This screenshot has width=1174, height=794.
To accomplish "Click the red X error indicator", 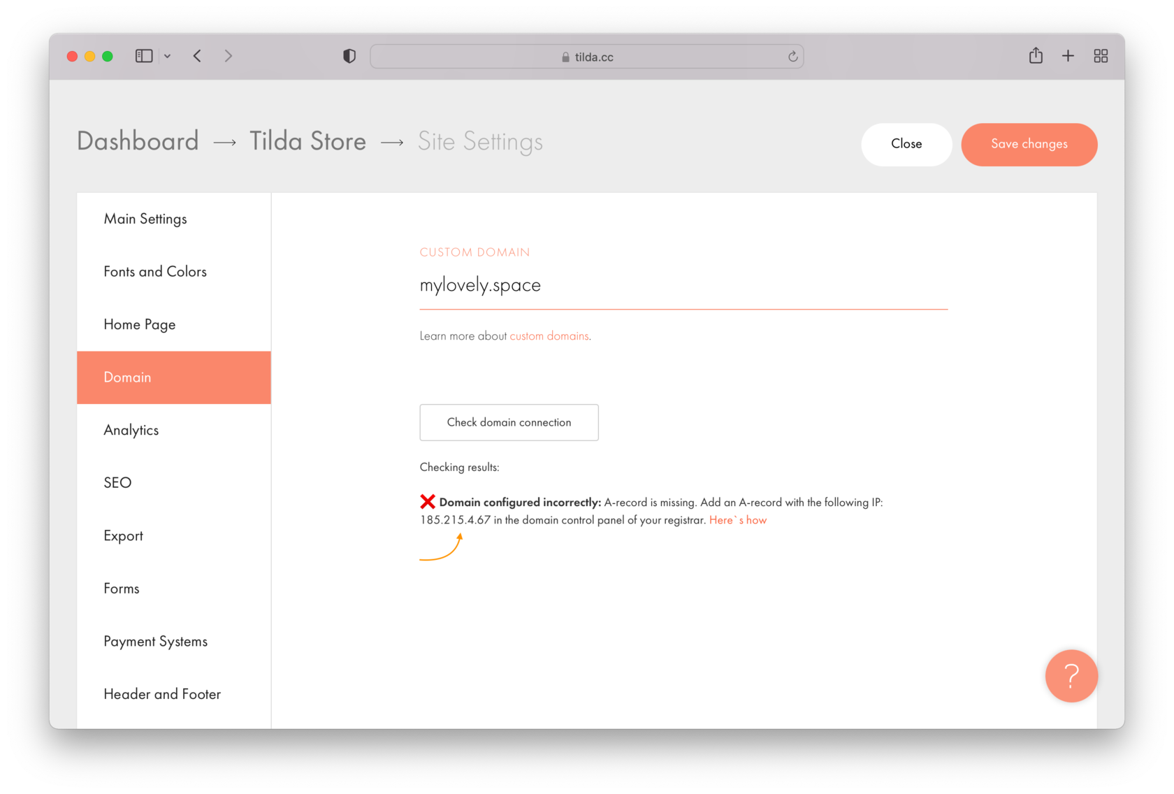I will tap(427, 501).
